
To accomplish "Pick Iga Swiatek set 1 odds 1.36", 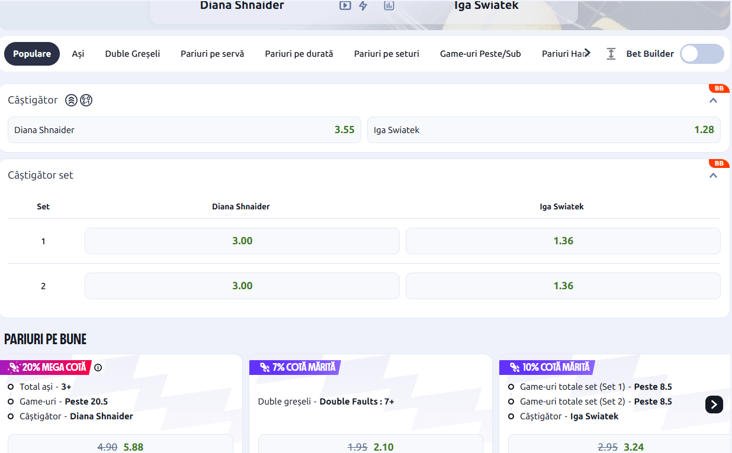I will click(x=563, y=241).
